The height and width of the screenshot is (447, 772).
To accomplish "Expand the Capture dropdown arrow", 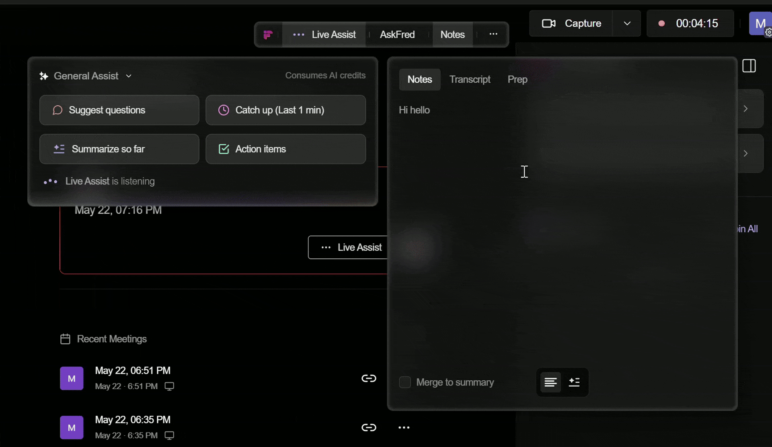I will coord(627,23).
